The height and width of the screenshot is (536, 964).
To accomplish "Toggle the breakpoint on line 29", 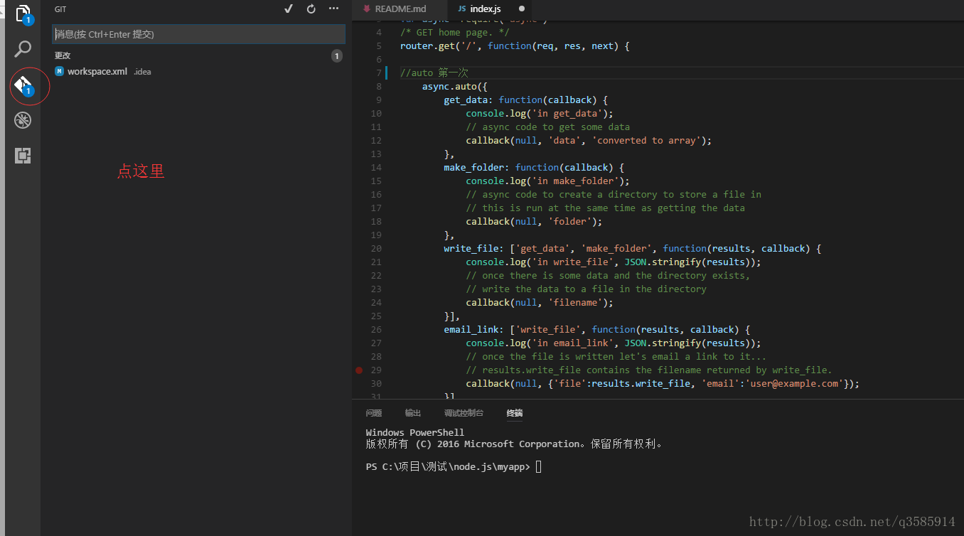I will (x=359, y=370).
